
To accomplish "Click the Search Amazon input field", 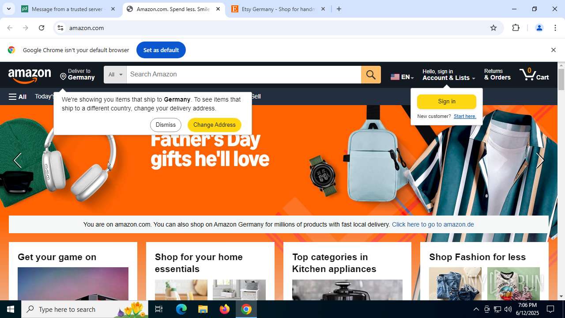I will [244, 75].
